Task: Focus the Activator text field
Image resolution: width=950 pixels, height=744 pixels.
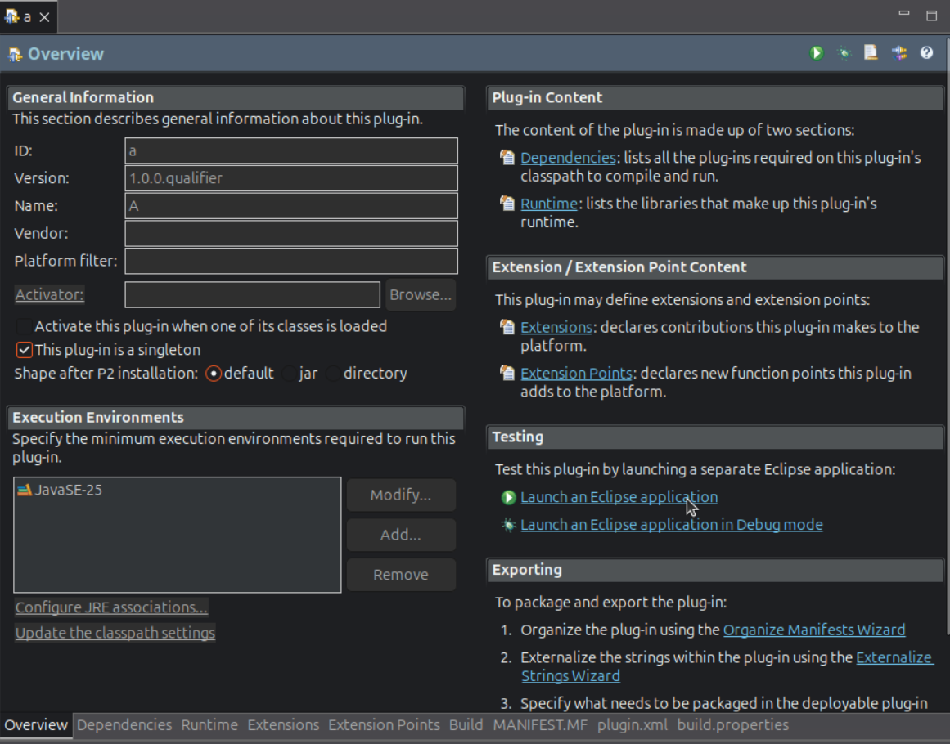Action: [x=253, y=294]
